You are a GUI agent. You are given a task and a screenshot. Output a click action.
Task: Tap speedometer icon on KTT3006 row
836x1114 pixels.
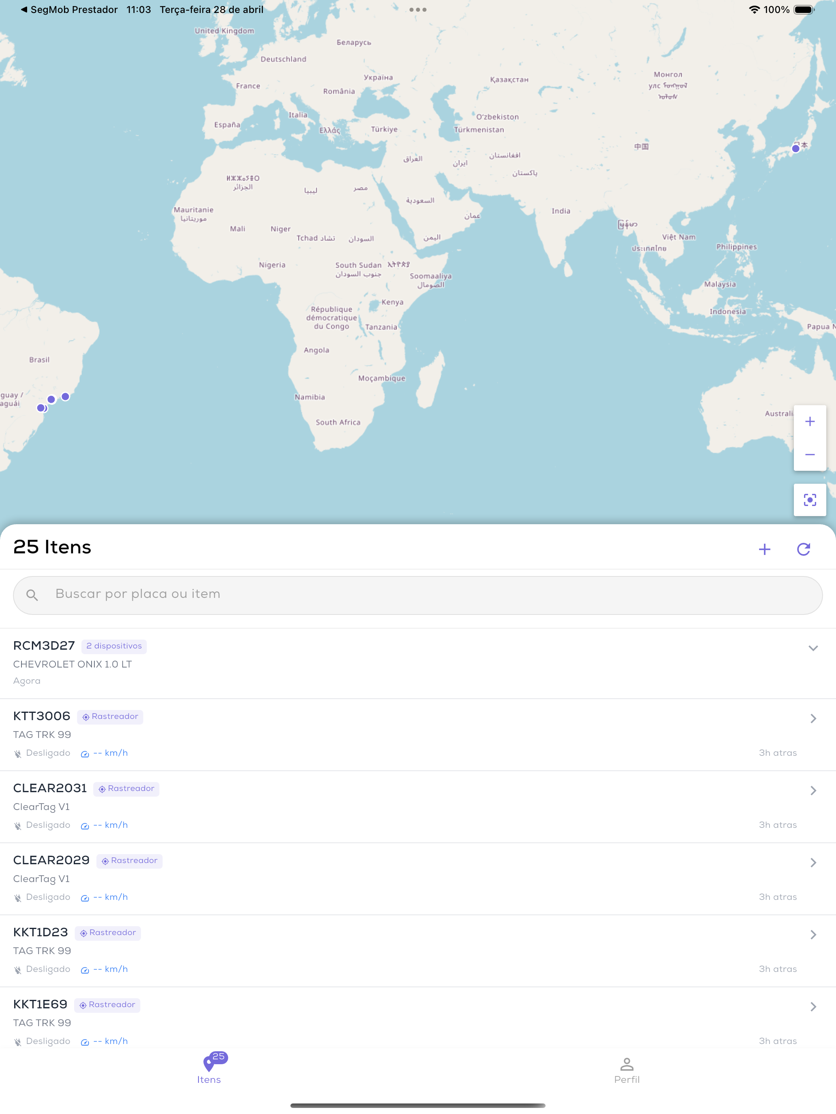click(x=85, y=754)
